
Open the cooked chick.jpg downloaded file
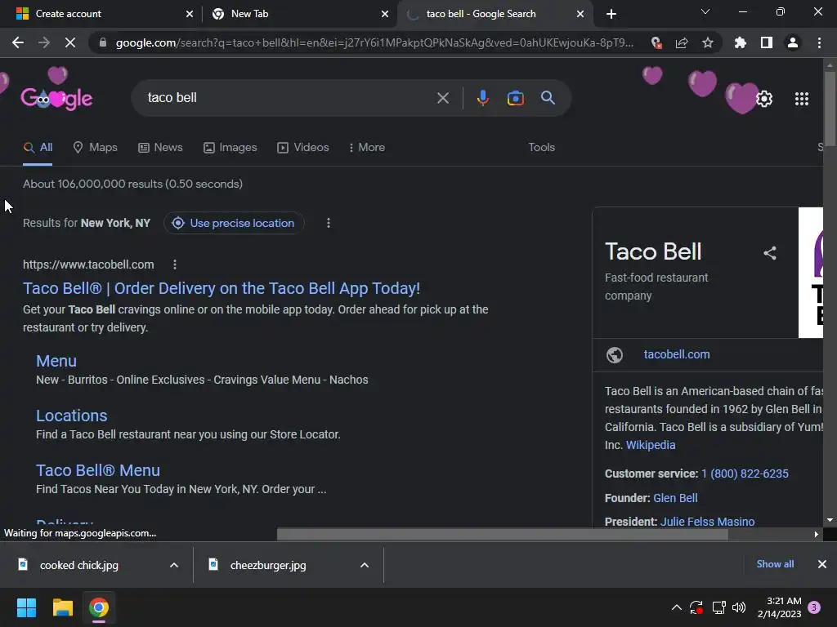tap(79, 565)
